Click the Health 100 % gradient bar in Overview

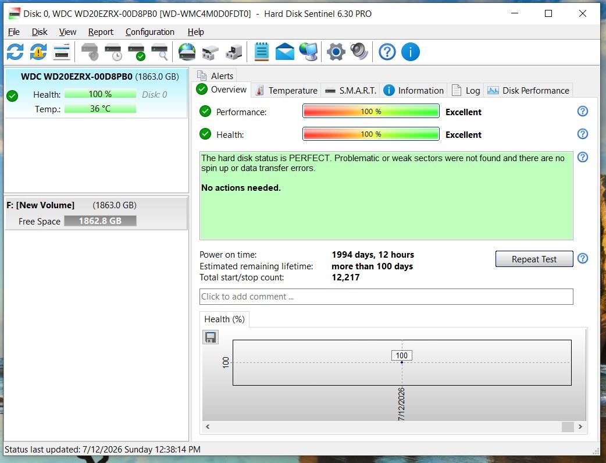point(371,134)
